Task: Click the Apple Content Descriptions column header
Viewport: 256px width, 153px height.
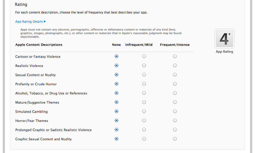Action: [39, 45]
